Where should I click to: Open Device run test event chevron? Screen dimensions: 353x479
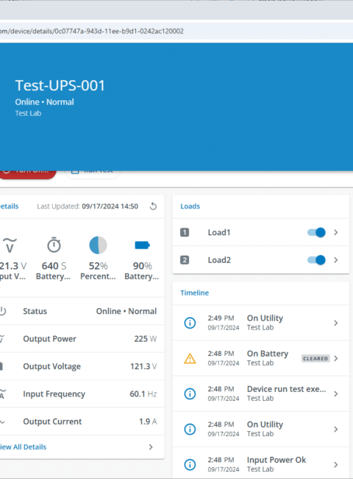[x=336, y=394]
